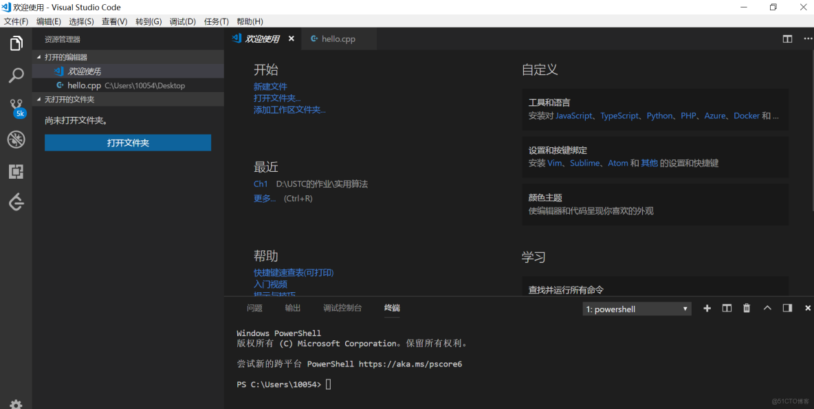Click the 添加工作区文件夹... link
This screenshot has height=409, width=814.
(289, 110)
